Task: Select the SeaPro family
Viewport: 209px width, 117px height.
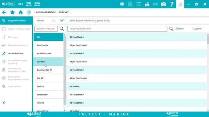Action: (x=49, y=86)
